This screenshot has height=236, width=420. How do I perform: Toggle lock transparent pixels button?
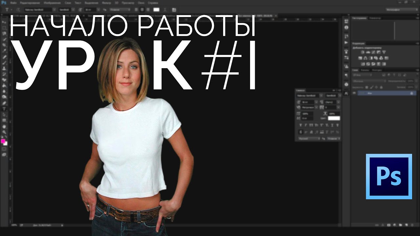pyautogui.click(x=367, y=87)
